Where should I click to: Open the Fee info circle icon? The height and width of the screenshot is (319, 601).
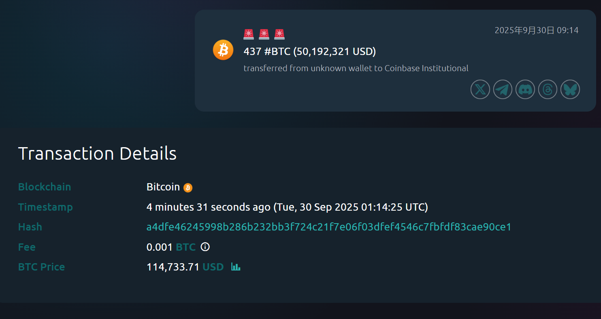205,247
